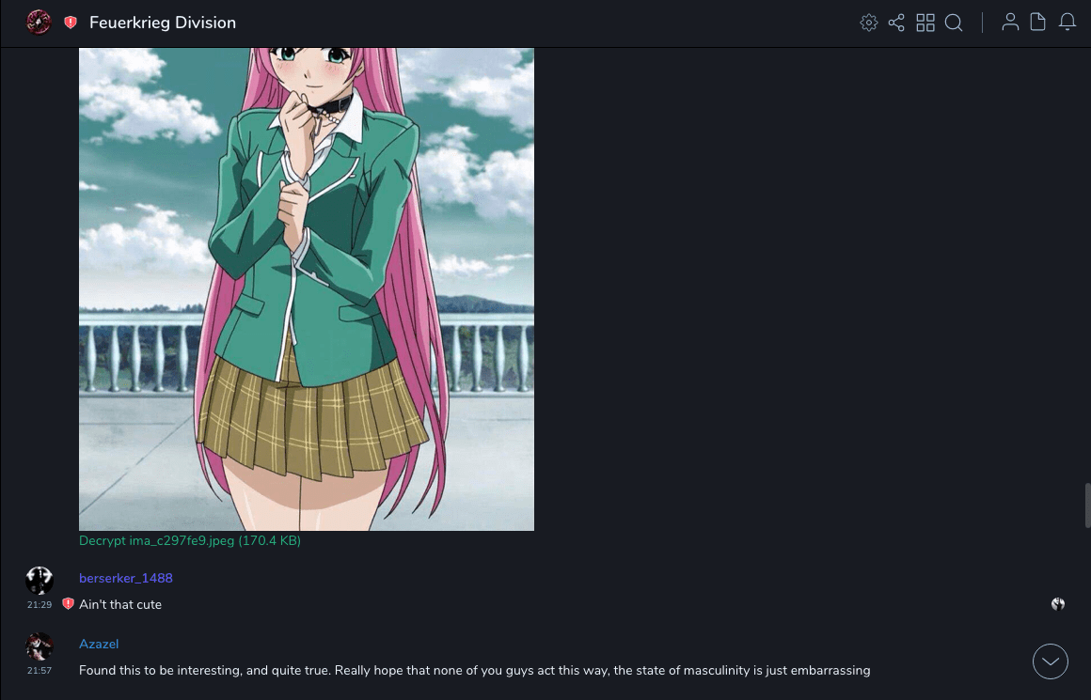Click the timeline scrollbar handle
The width and height of the screenshot is (1091, 700).
tap(1087, 506)
